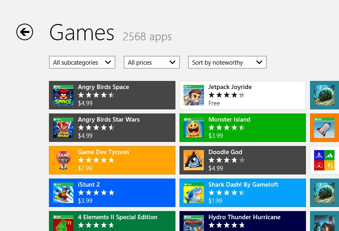The width and height of the screenshot is (339, 231).
Task: Click the Monster Island app icon
Action: coord(194,128)
